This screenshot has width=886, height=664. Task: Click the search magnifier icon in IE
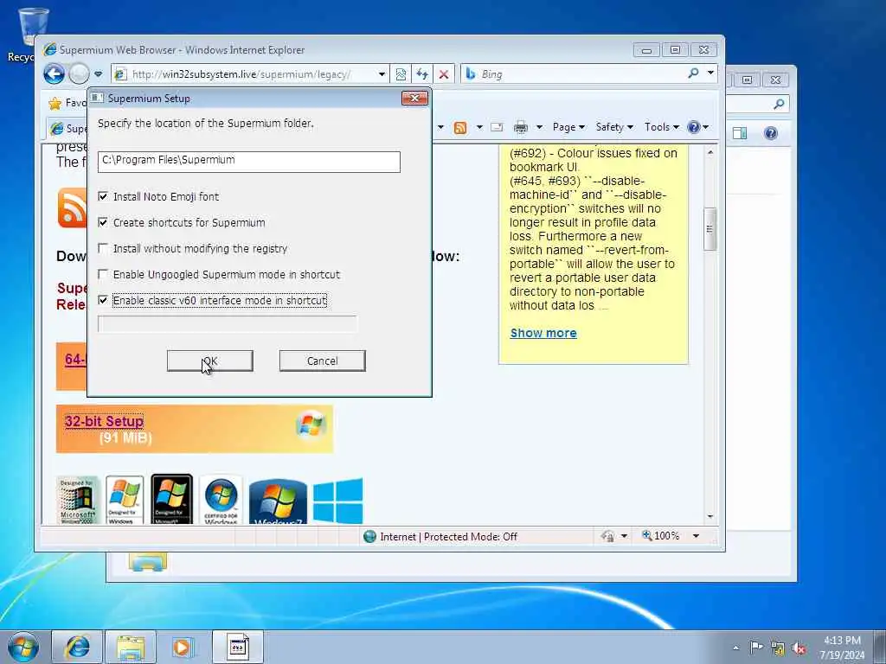693,73
